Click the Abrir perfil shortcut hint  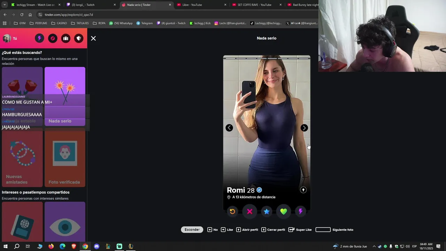point(247,230)
